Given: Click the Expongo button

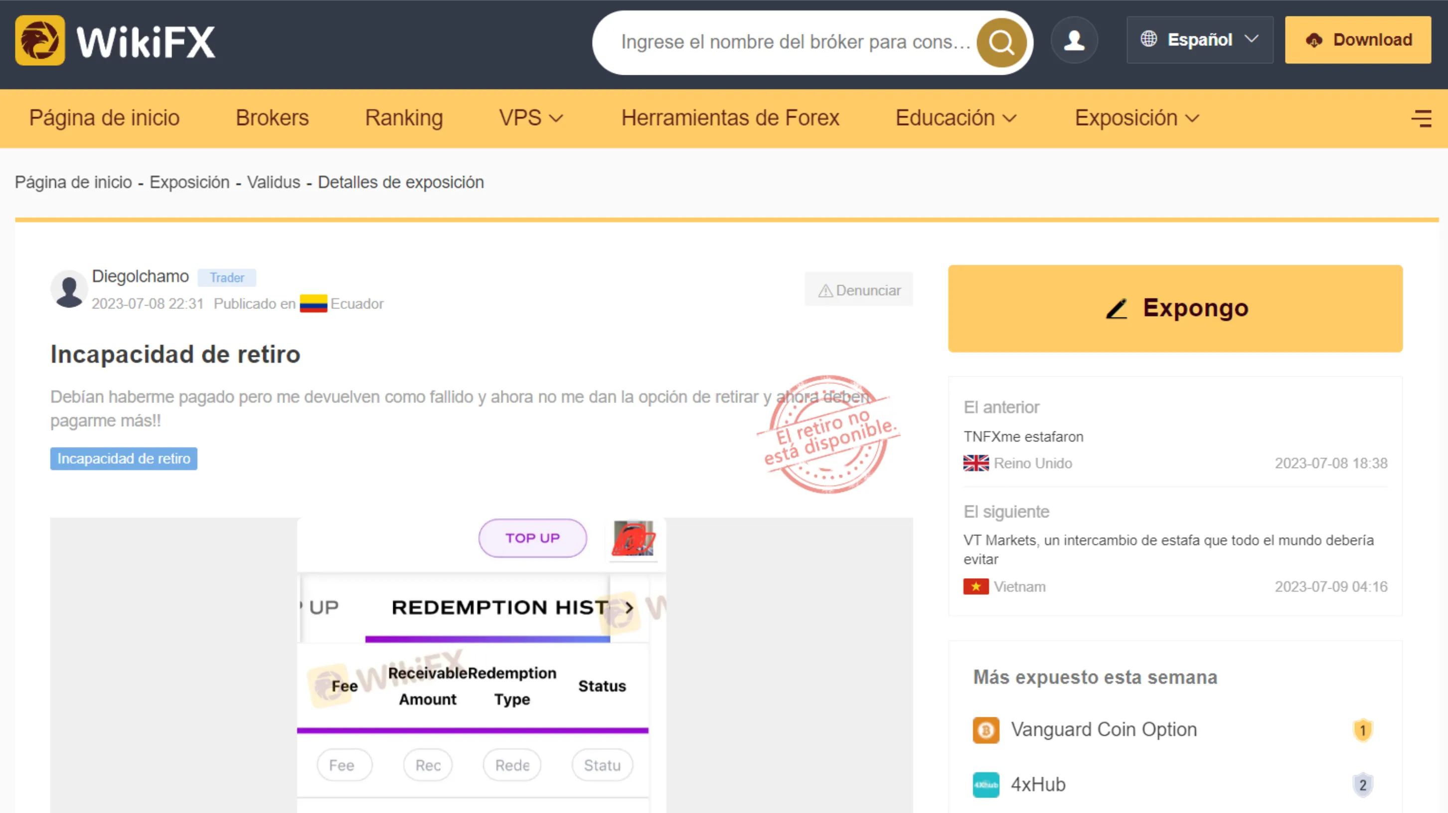Looking at the screenshot, I should coord(1175,309).
